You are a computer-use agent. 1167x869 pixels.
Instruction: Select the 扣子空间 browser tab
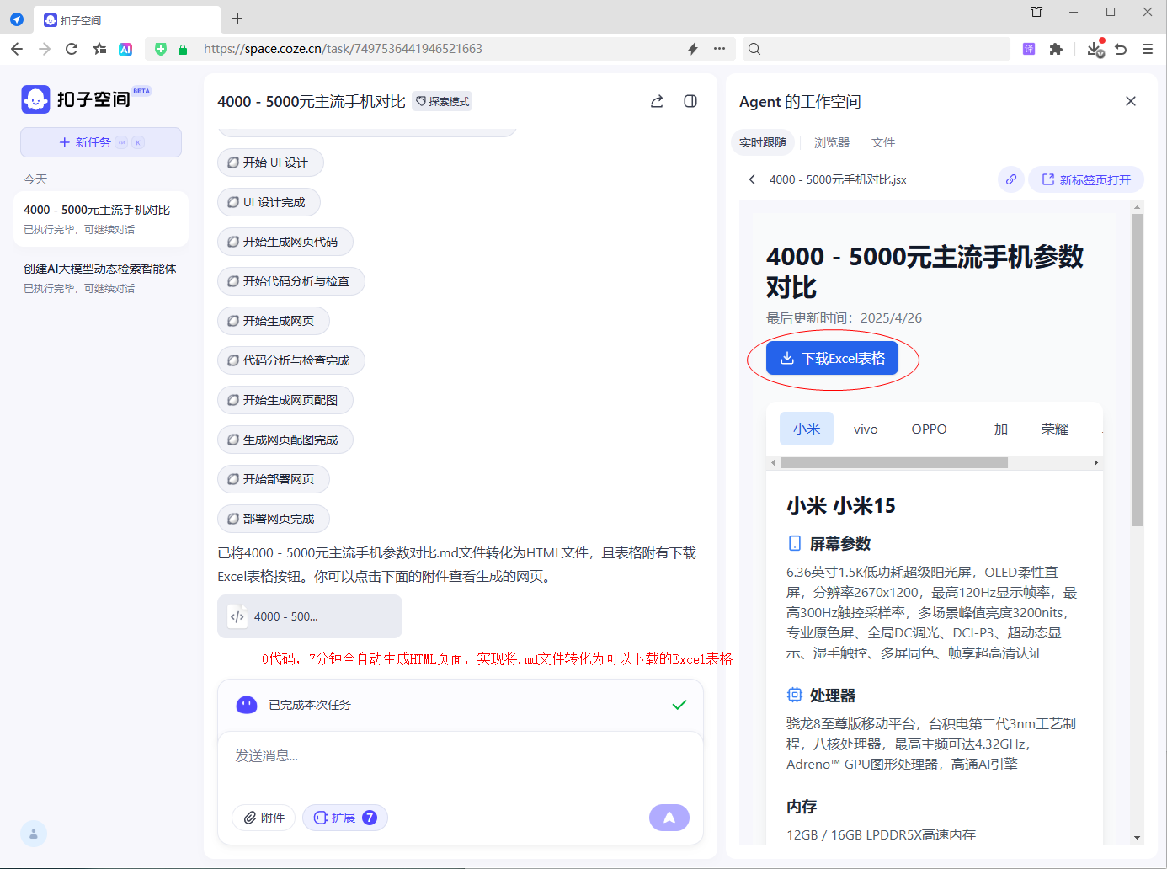click(x=126, y=19)
